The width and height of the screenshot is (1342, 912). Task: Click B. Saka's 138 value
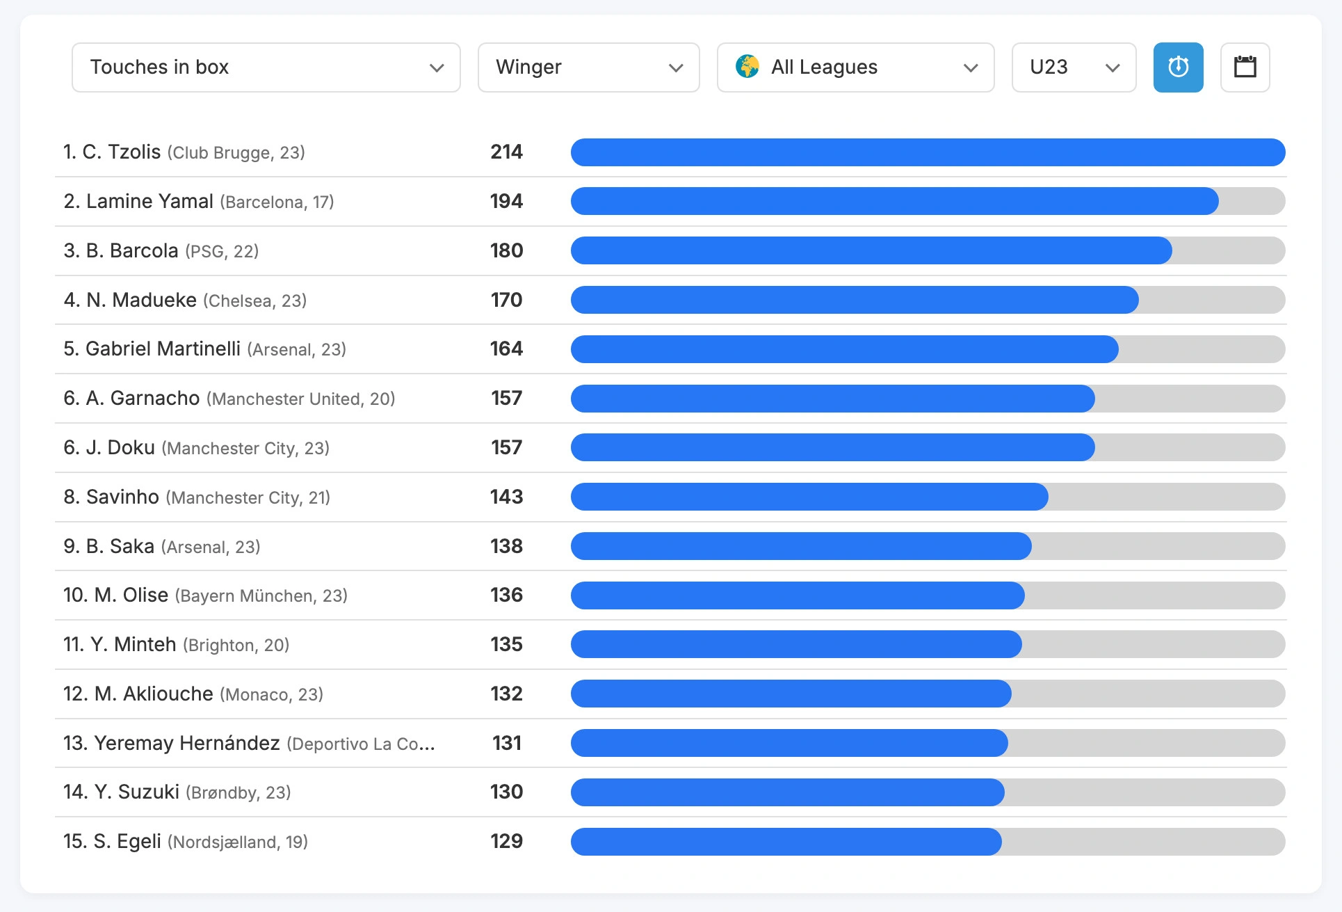[506, 546]
